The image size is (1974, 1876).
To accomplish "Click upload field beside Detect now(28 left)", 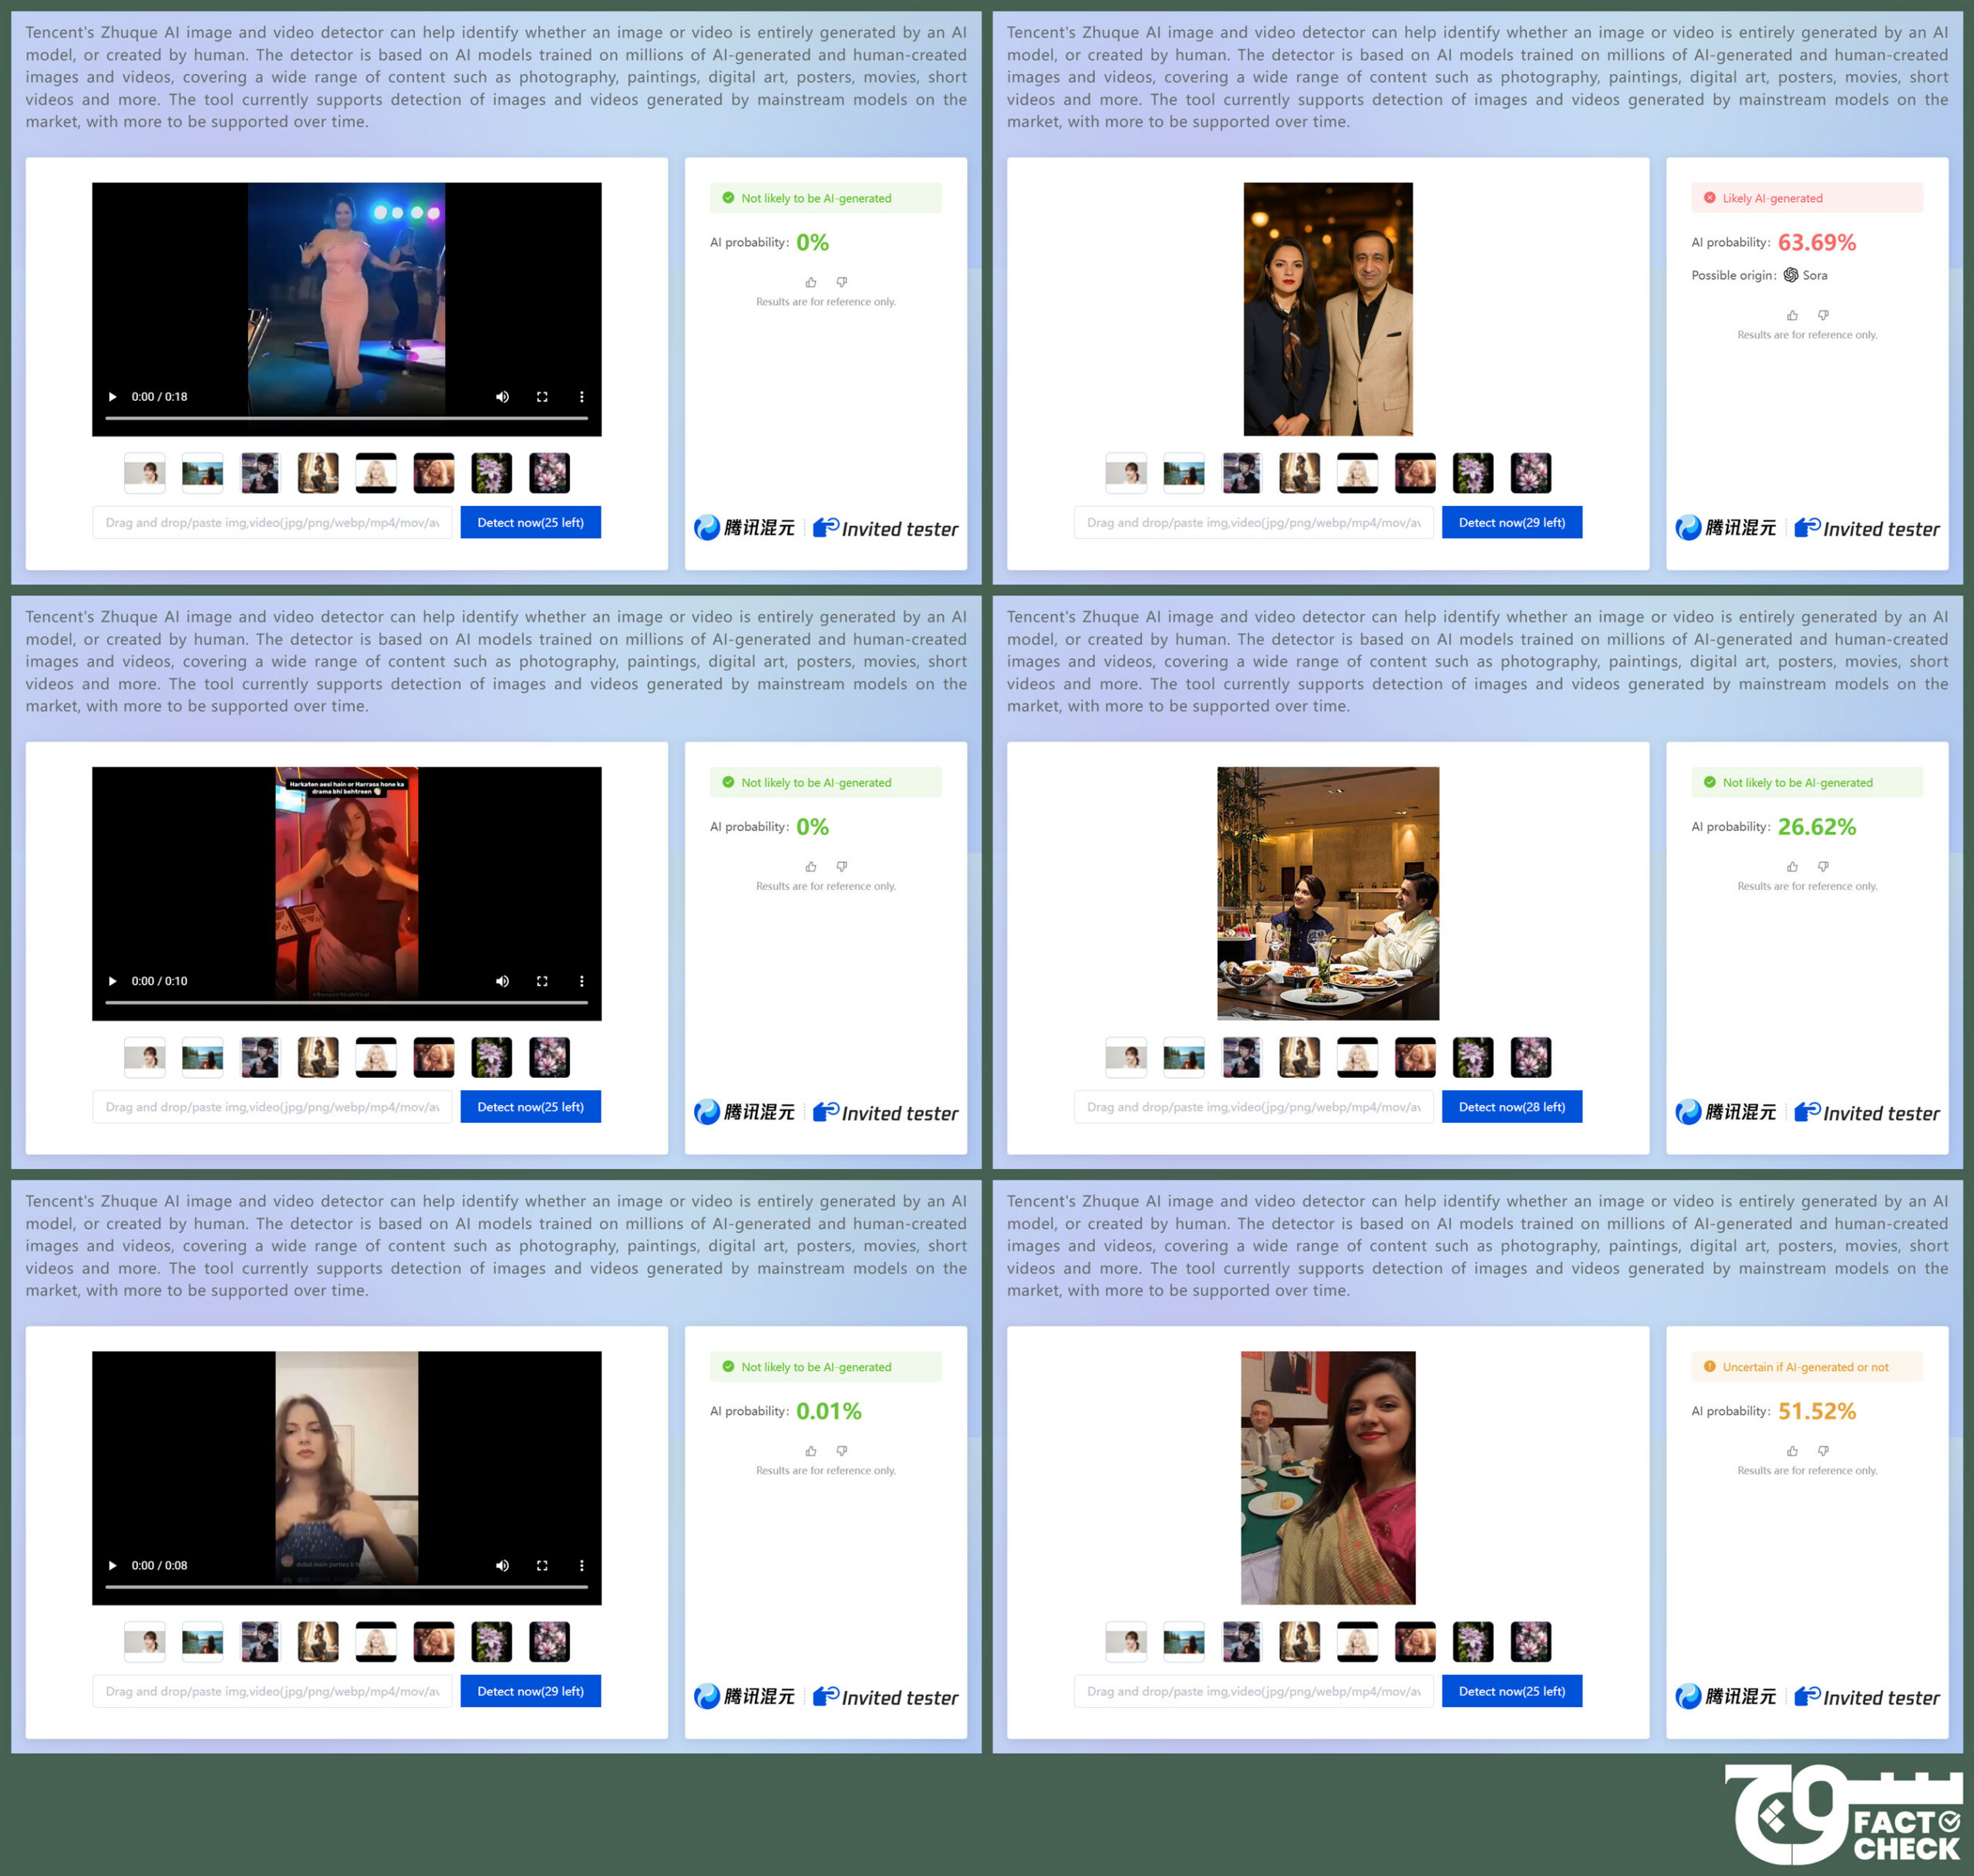I will (1253, 1107).
